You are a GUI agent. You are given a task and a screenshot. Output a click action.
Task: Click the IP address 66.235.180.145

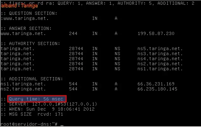[157, 89]
